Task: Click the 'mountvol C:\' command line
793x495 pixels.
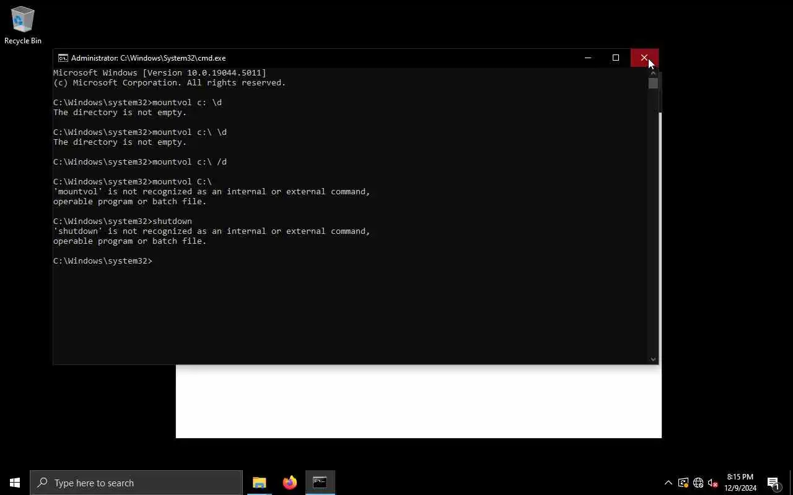Action: point(133,181)
